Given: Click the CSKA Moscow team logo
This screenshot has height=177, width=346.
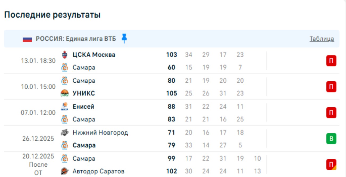Looking at the screenshot, I should coord(65,55).
